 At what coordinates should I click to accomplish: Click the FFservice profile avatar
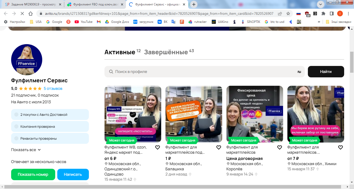coord(27,60)
